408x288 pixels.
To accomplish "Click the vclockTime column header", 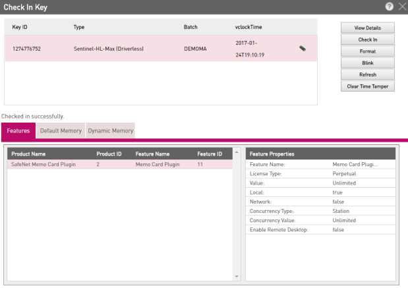I will click(x=248, y=27).
